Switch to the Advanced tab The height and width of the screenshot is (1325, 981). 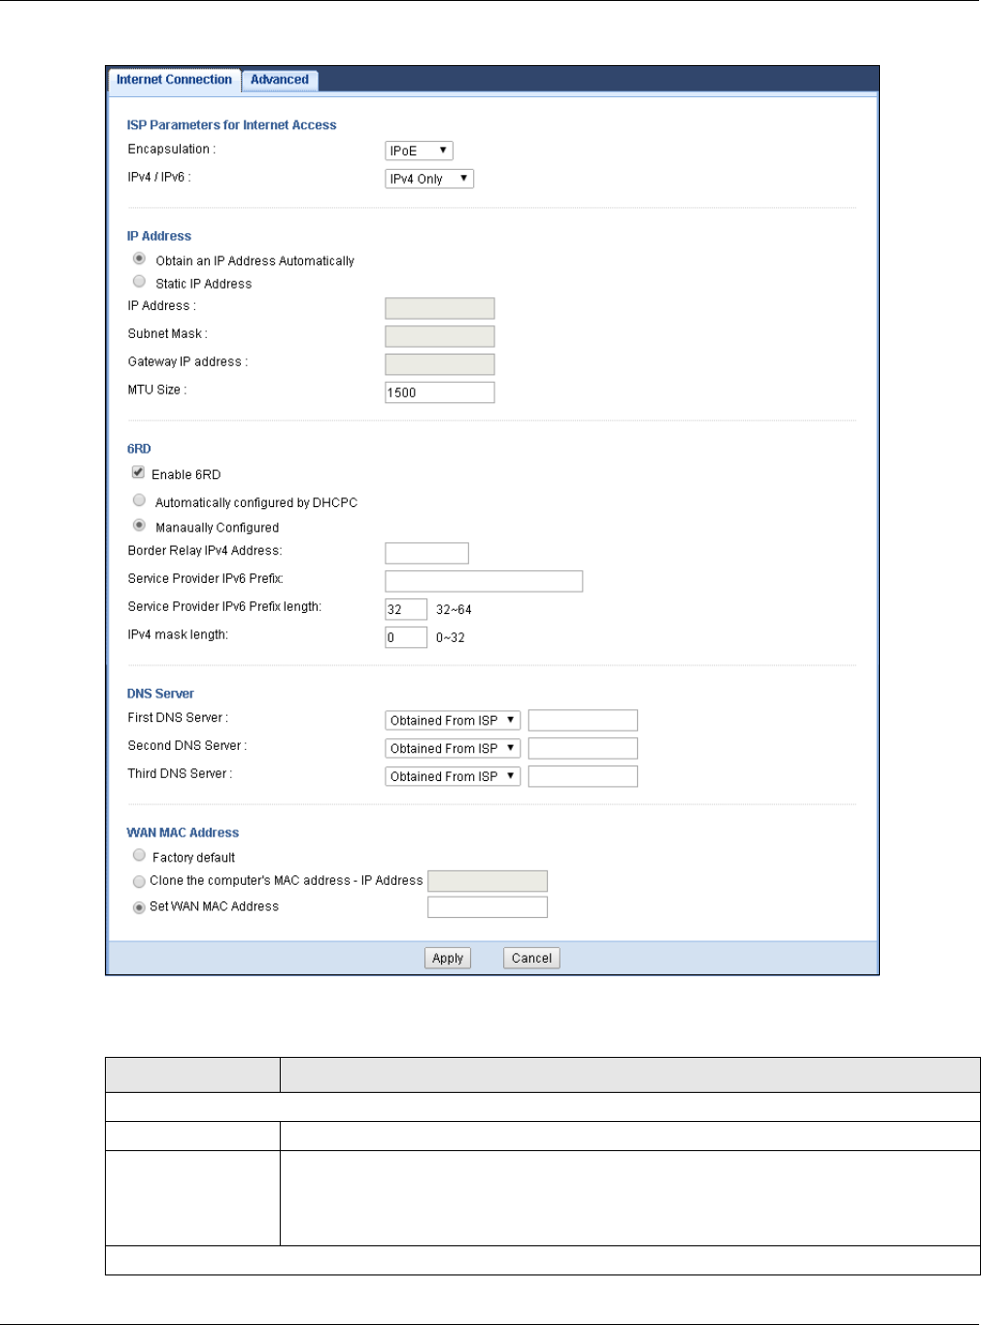click(280, 80)
